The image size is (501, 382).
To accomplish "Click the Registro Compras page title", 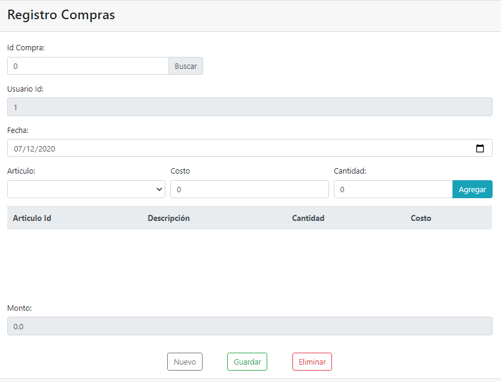I will click(x=61, y=15).
